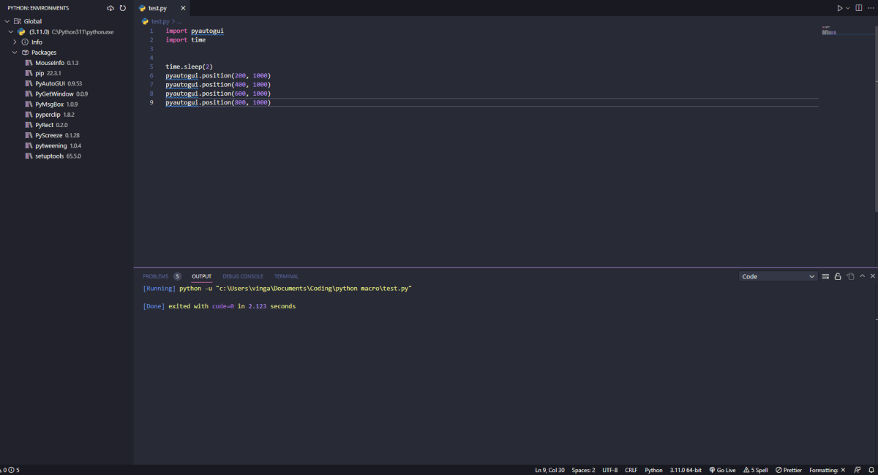Image resolution: width=878 pixels, height=475 pixels.
Task: Collapse the (3.11.0) python.exe environment
Action: pos(11,32)
